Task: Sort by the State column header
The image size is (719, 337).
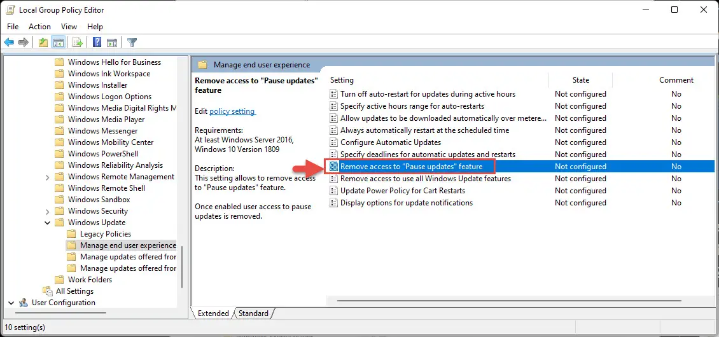Action: [580, 79]
